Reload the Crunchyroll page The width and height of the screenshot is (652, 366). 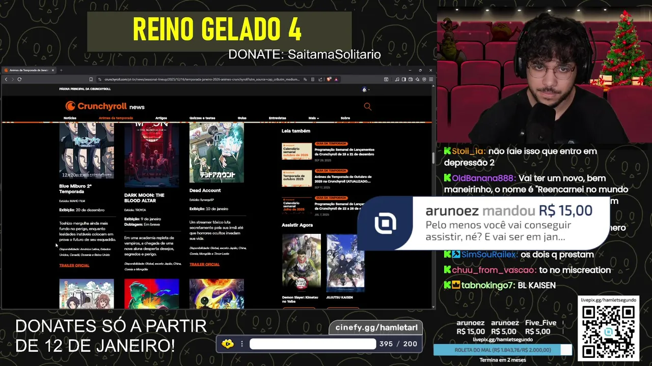click(19, 79)
